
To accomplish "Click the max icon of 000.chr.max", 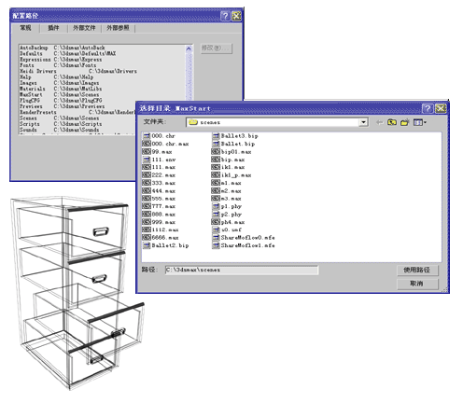I will pyautogui.click(x=147, y=144).
